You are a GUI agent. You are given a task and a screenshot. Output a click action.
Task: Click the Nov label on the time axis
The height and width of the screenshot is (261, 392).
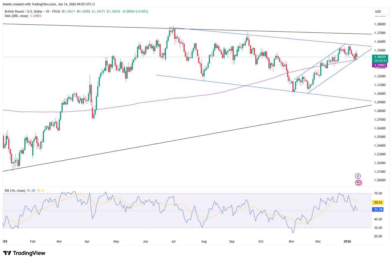pyautogui.click(x=291, y=241)
